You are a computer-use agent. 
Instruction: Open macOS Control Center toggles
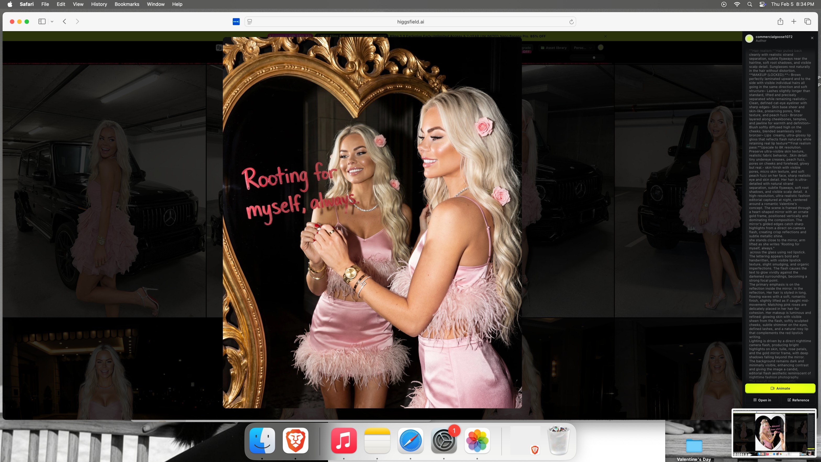coord(762,4)
